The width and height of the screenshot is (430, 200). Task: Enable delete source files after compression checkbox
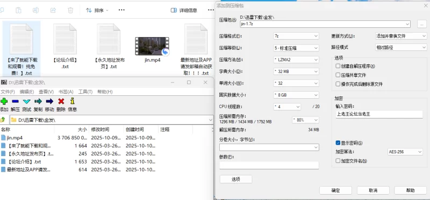pyautogui.click(x=338, y=84)
